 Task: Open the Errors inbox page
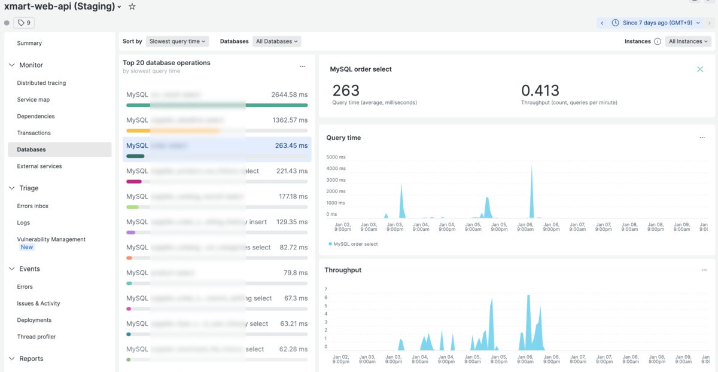33,206
